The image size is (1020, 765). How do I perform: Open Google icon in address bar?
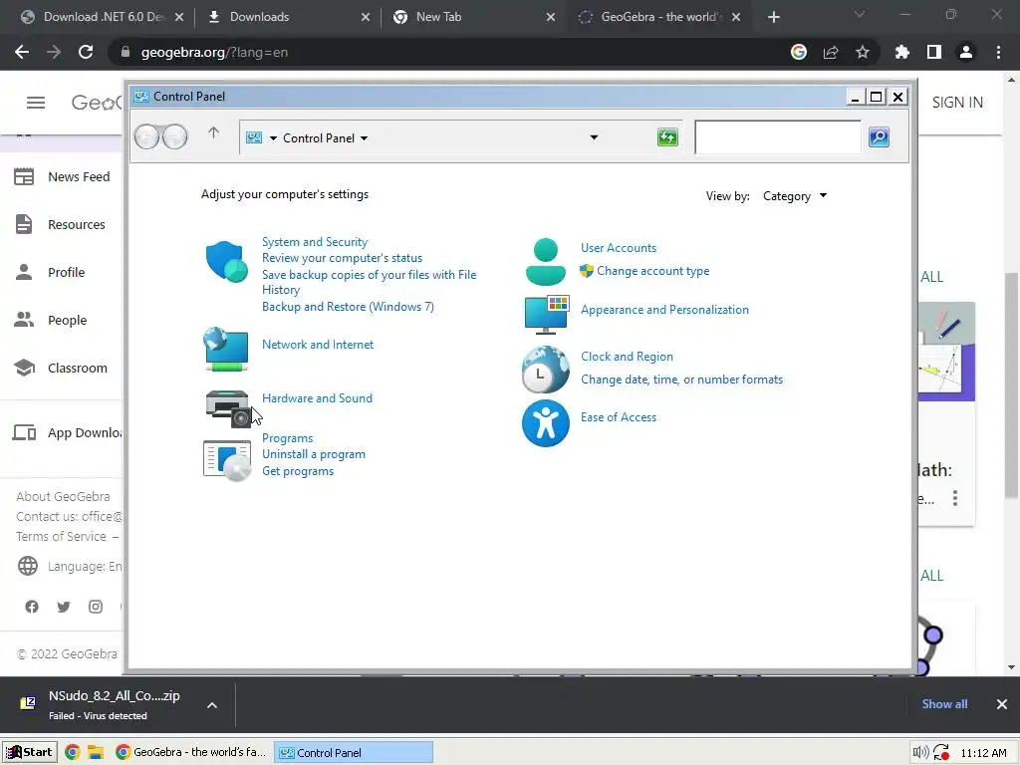coord(799,52)
